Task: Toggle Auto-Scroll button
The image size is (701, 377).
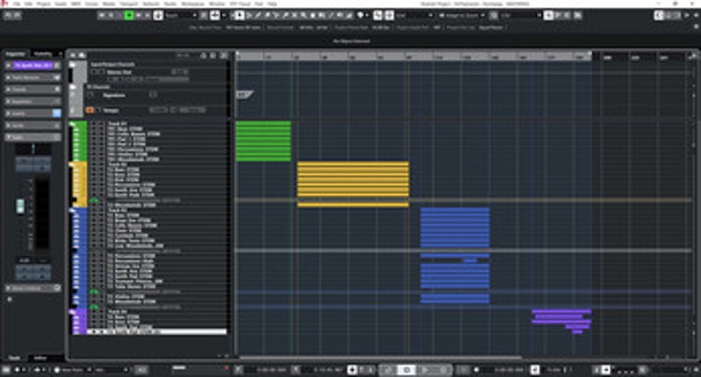Action: click(214, 15)
